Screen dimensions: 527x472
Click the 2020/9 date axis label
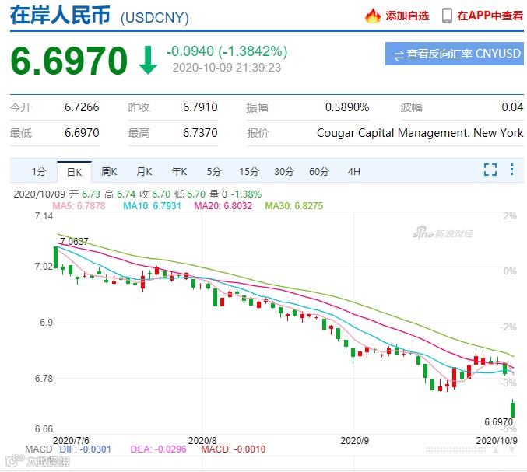tap(355, 441)
